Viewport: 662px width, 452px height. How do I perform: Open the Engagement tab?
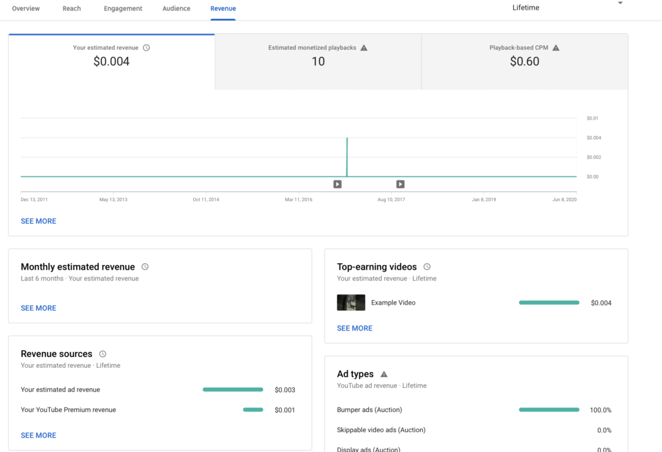coord(123,8)
